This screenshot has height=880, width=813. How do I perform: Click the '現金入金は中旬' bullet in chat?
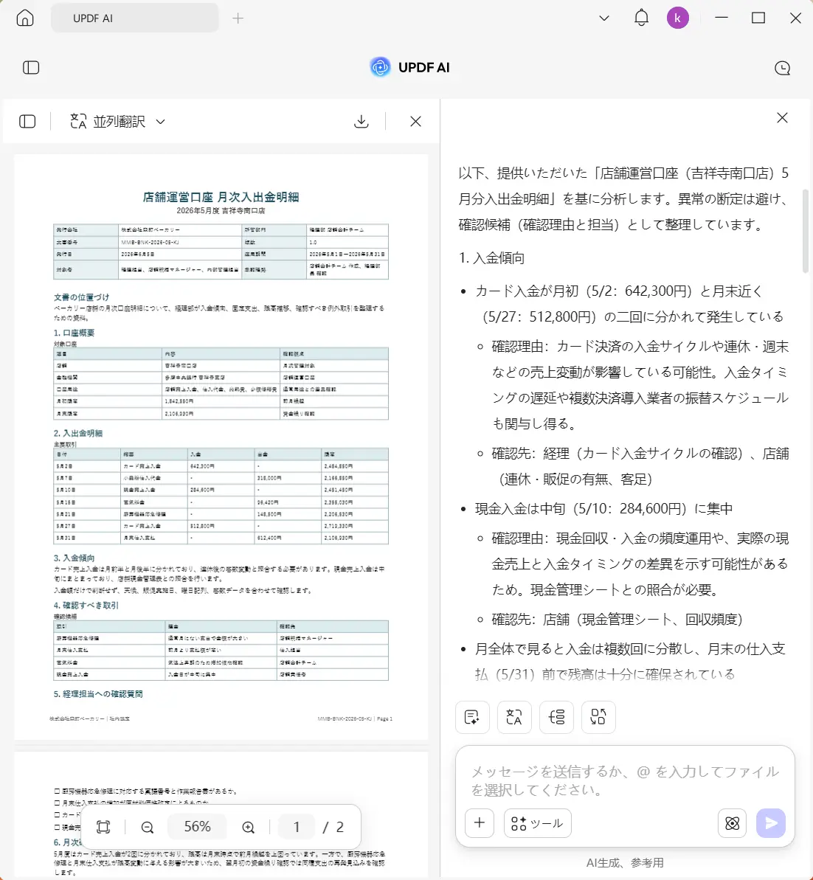coord(603,508)
